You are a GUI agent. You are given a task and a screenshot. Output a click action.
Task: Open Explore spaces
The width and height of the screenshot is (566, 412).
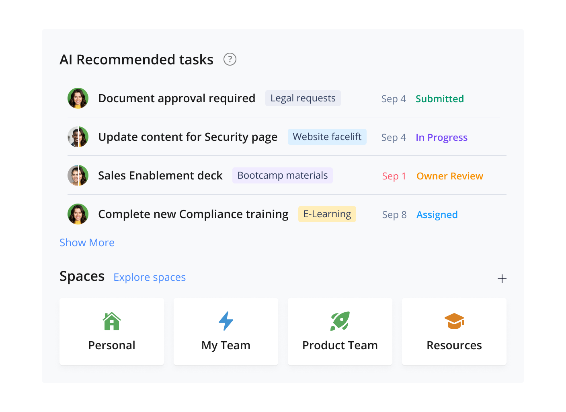coord(149,277)
